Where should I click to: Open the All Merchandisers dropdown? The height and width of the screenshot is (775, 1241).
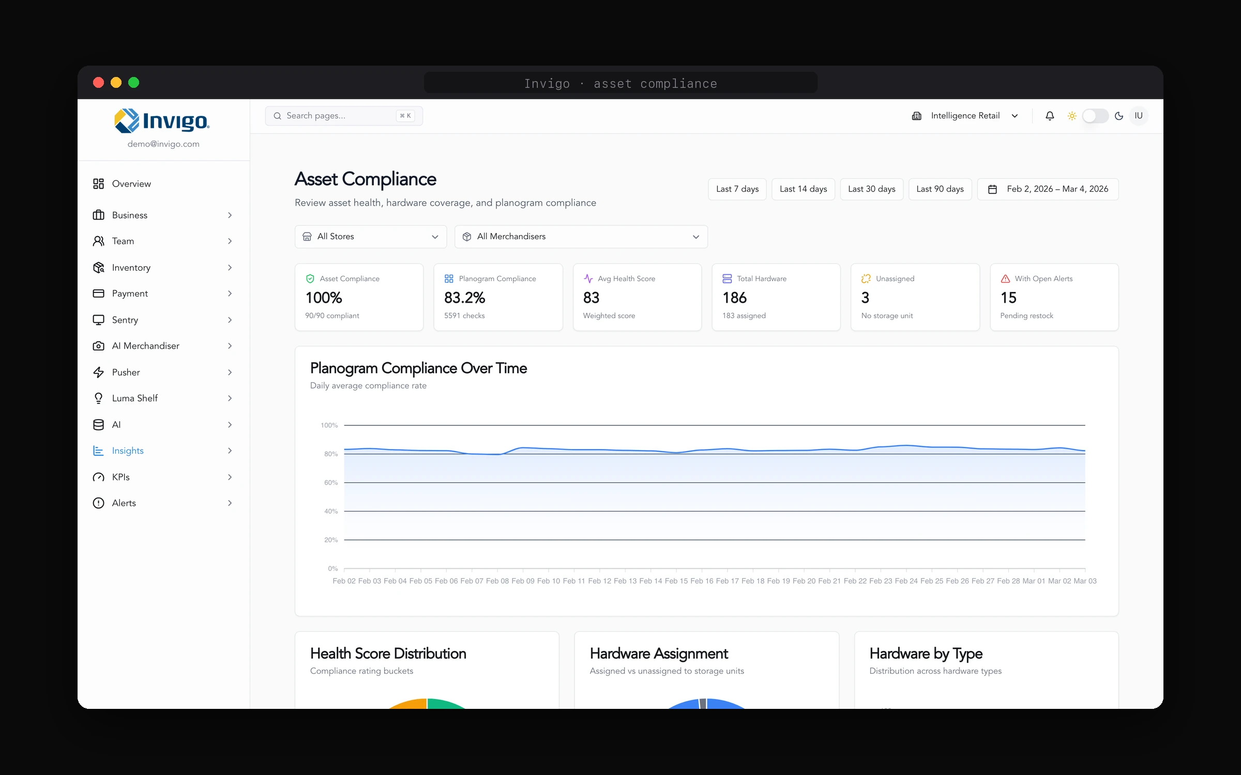pos(581,237)
